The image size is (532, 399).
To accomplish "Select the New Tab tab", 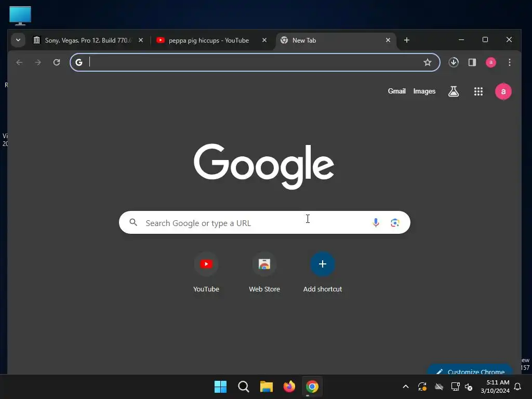I will [x=336, y=41].
